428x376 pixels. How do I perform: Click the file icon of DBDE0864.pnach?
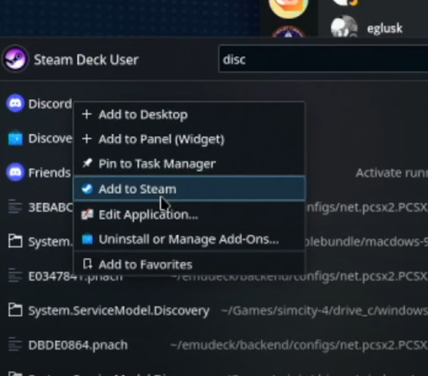tap(15, 344)
